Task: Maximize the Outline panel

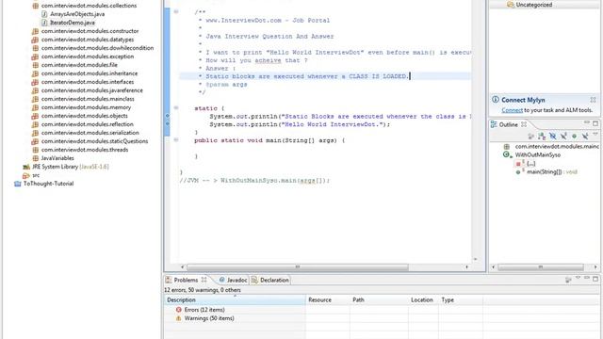Action: [x=595, y=123]
